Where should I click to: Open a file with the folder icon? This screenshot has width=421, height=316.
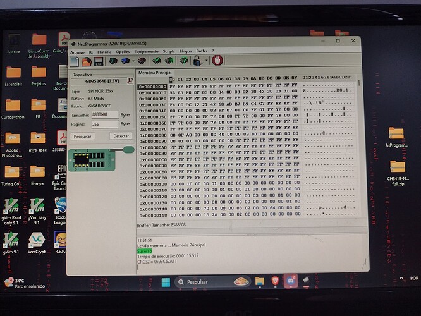(87, 61)
